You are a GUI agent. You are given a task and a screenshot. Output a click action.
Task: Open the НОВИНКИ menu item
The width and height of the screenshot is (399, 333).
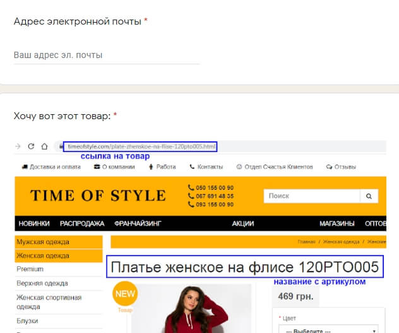(34, 223)
